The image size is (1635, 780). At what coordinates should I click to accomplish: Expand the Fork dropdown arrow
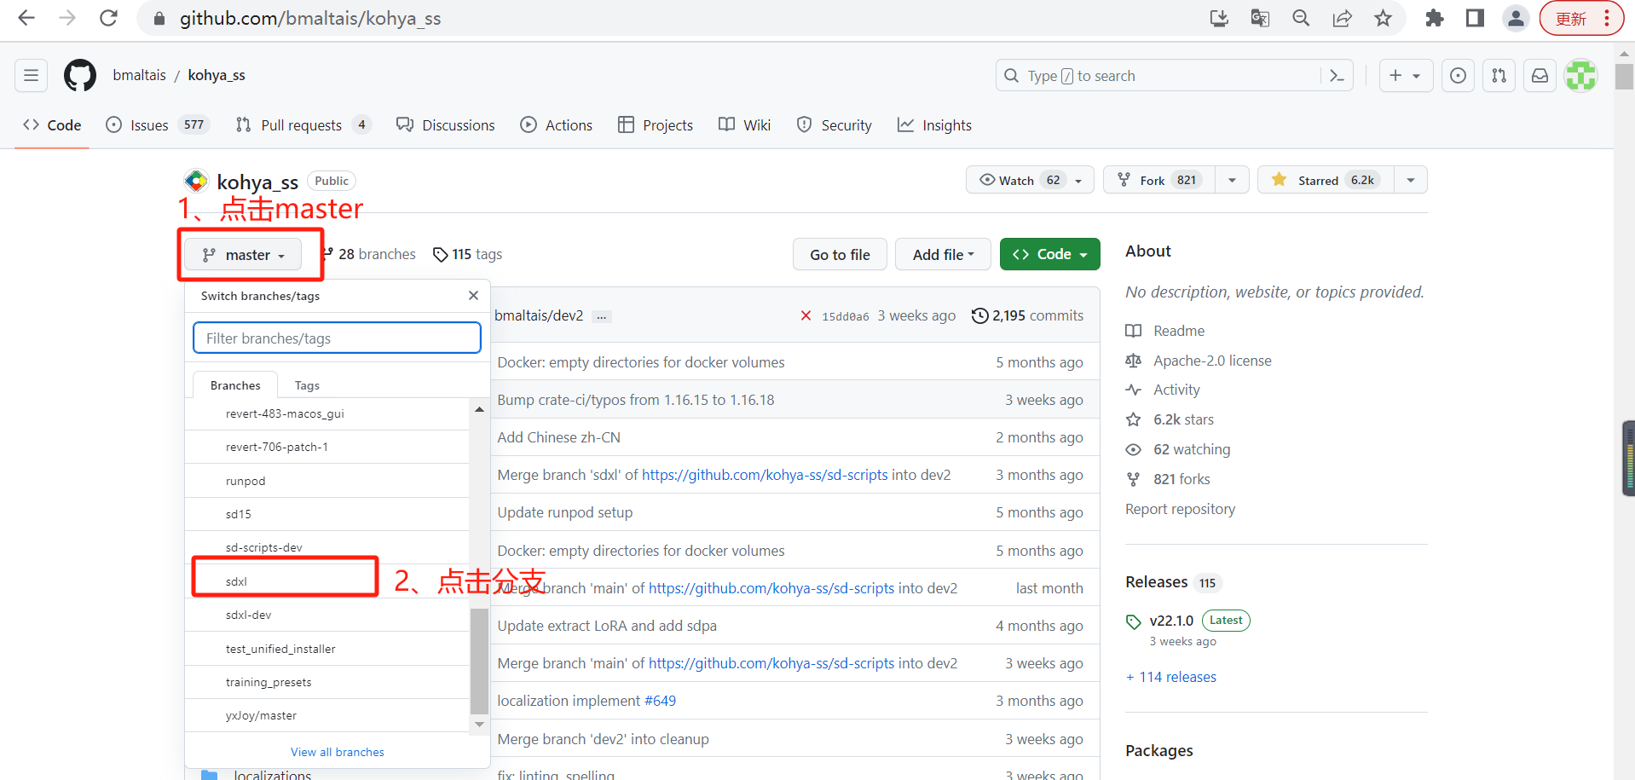coord(1232,180)
